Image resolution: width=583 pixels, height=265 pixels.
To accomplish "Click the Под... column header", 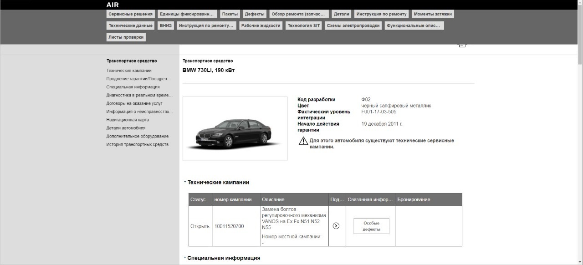I will coord(337,199).
